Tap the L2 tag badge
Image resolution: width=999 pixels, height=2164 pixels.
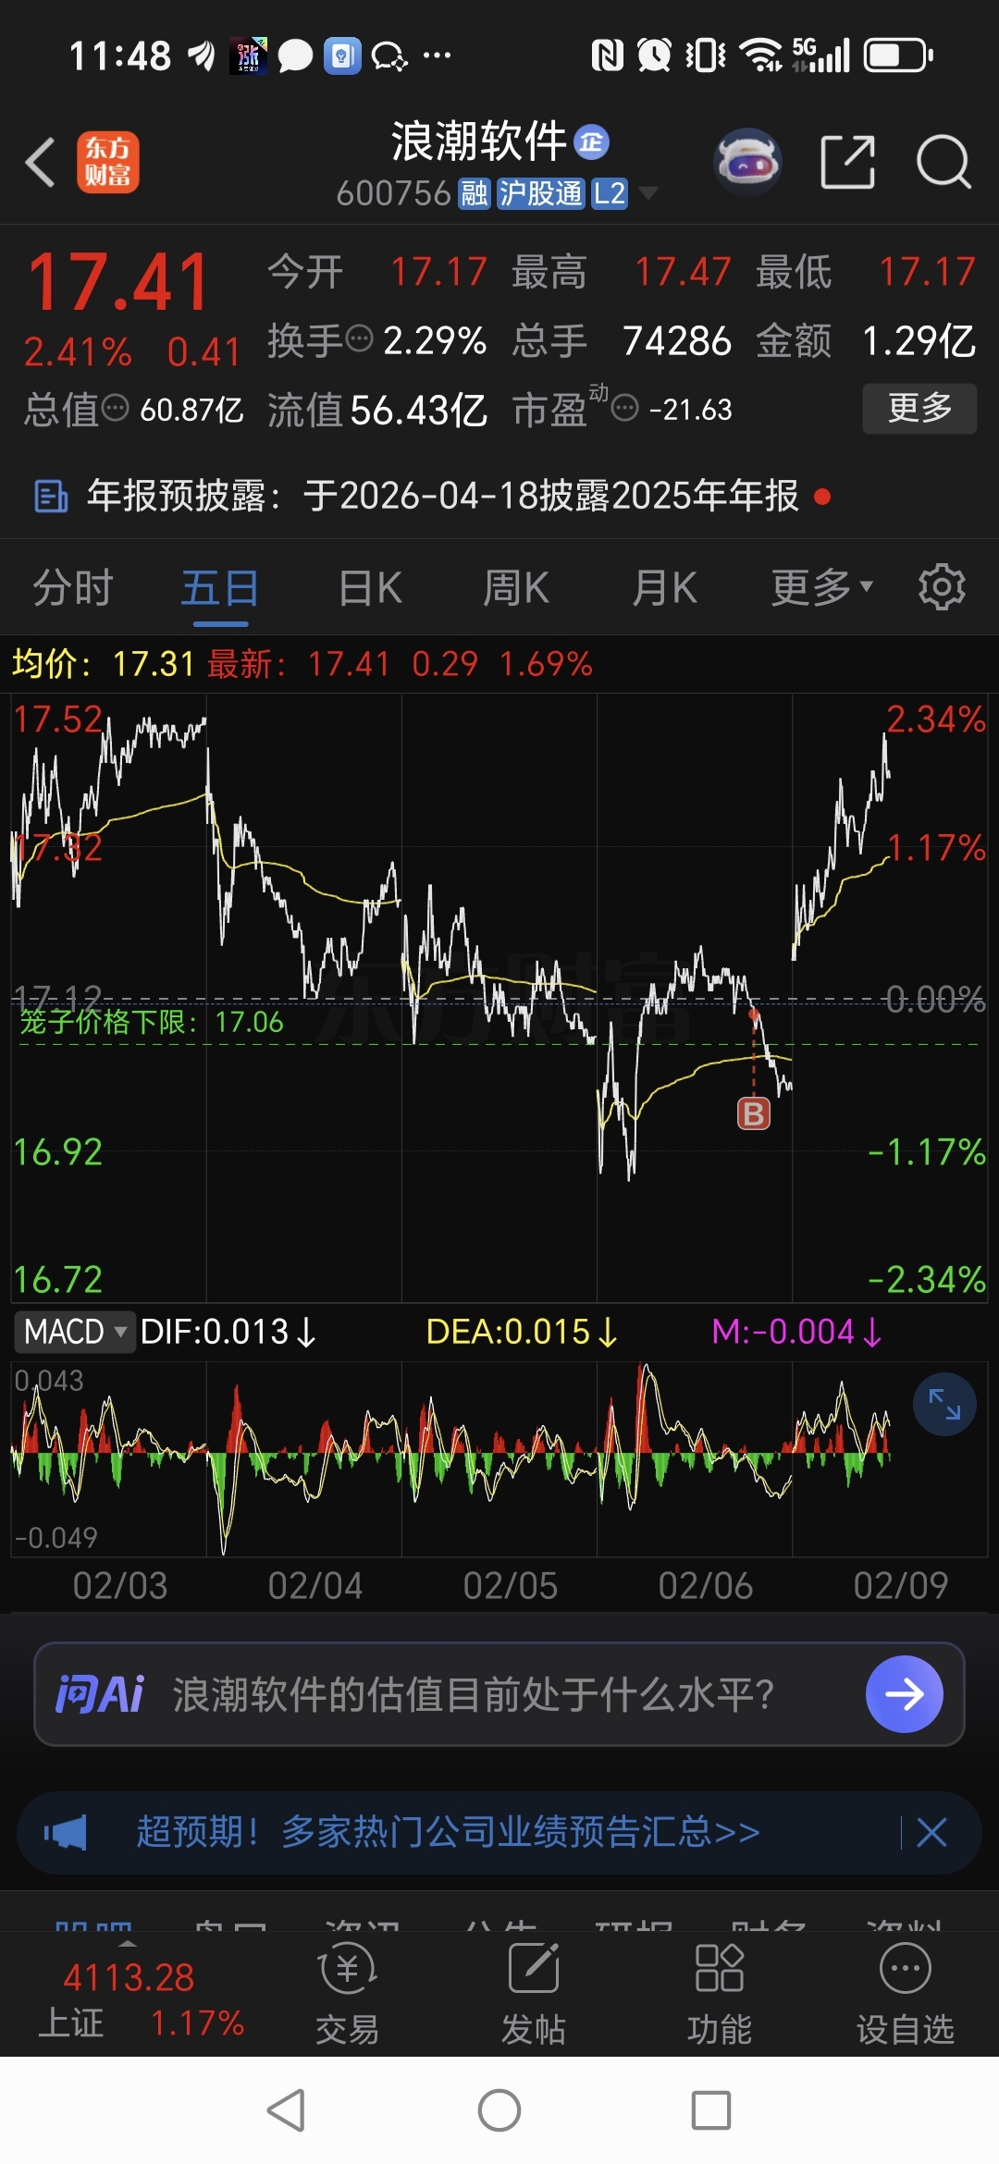coord(610,193)
